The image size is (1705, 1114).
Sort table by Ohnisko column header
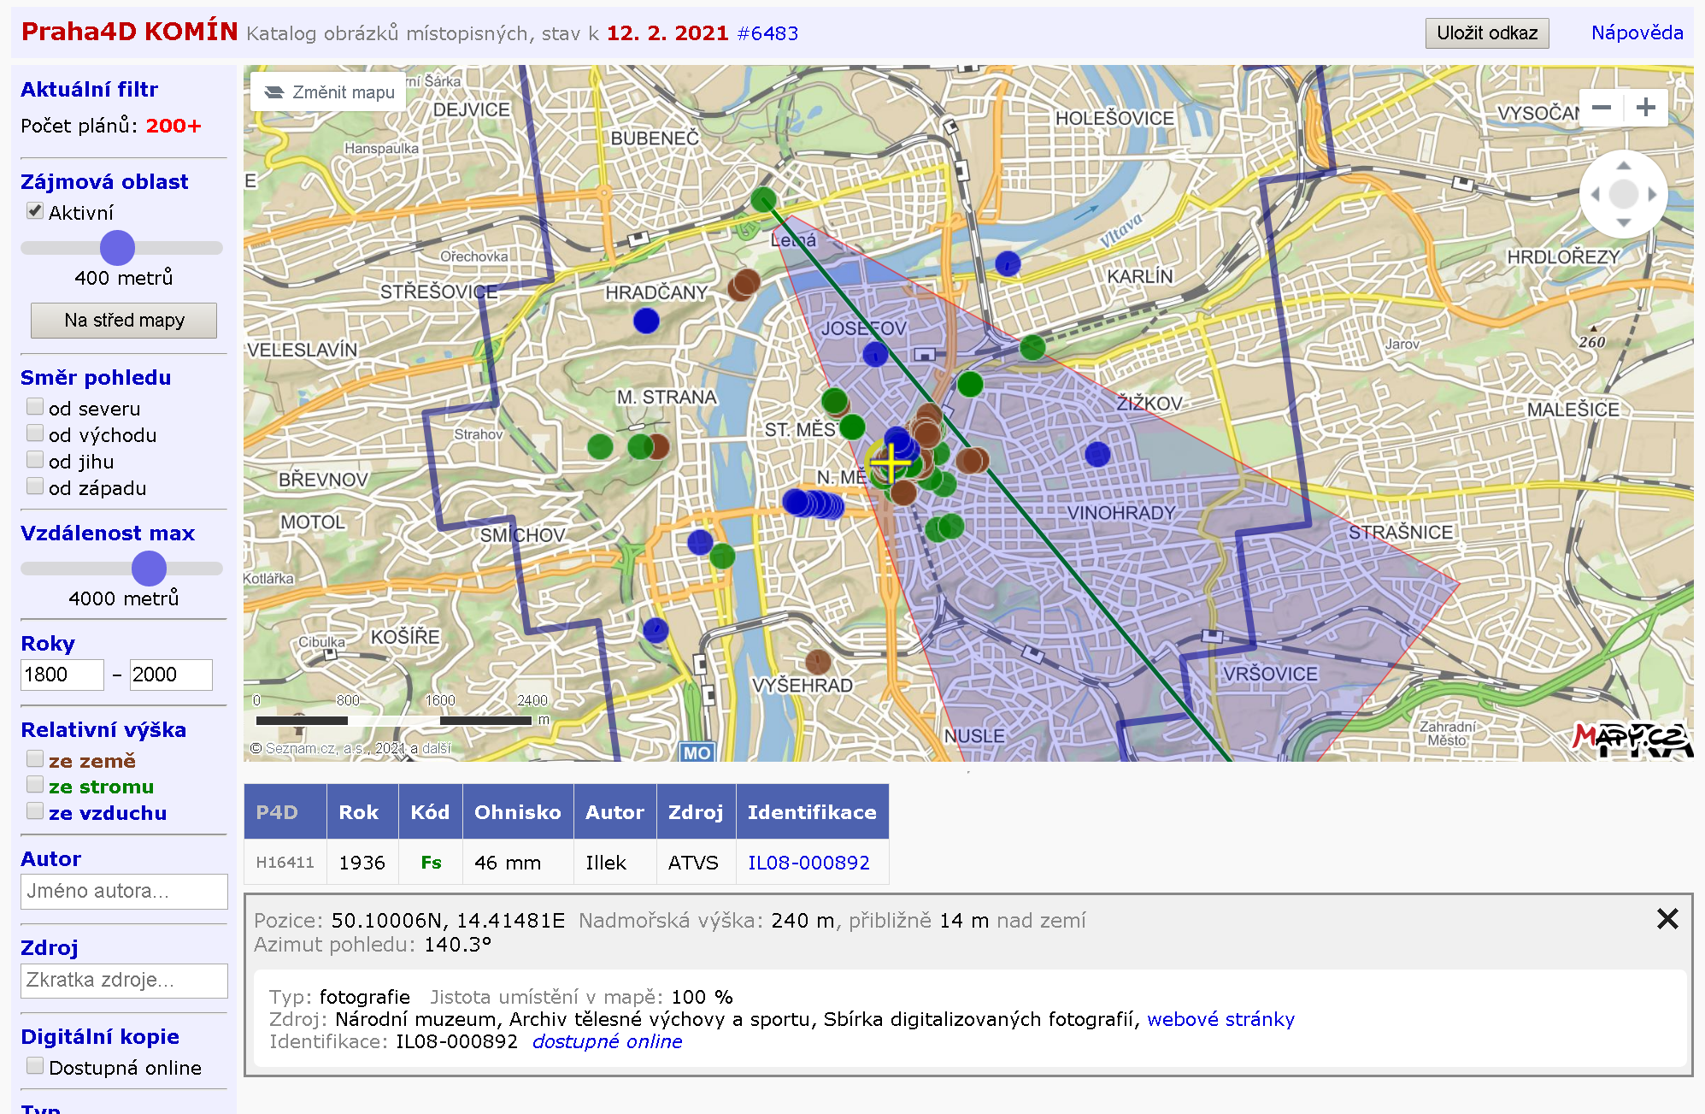[x=518, y=812]
